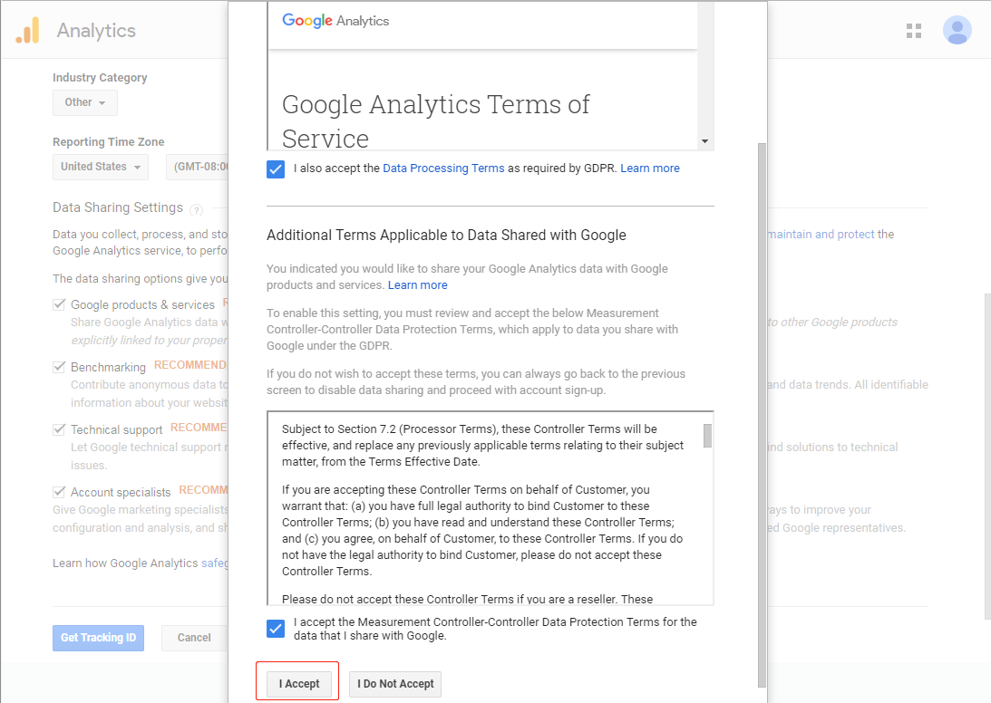This screenshot has width=991, height=703.
Task: Click the dialog's vertical scrollbar
Action: 762,414
